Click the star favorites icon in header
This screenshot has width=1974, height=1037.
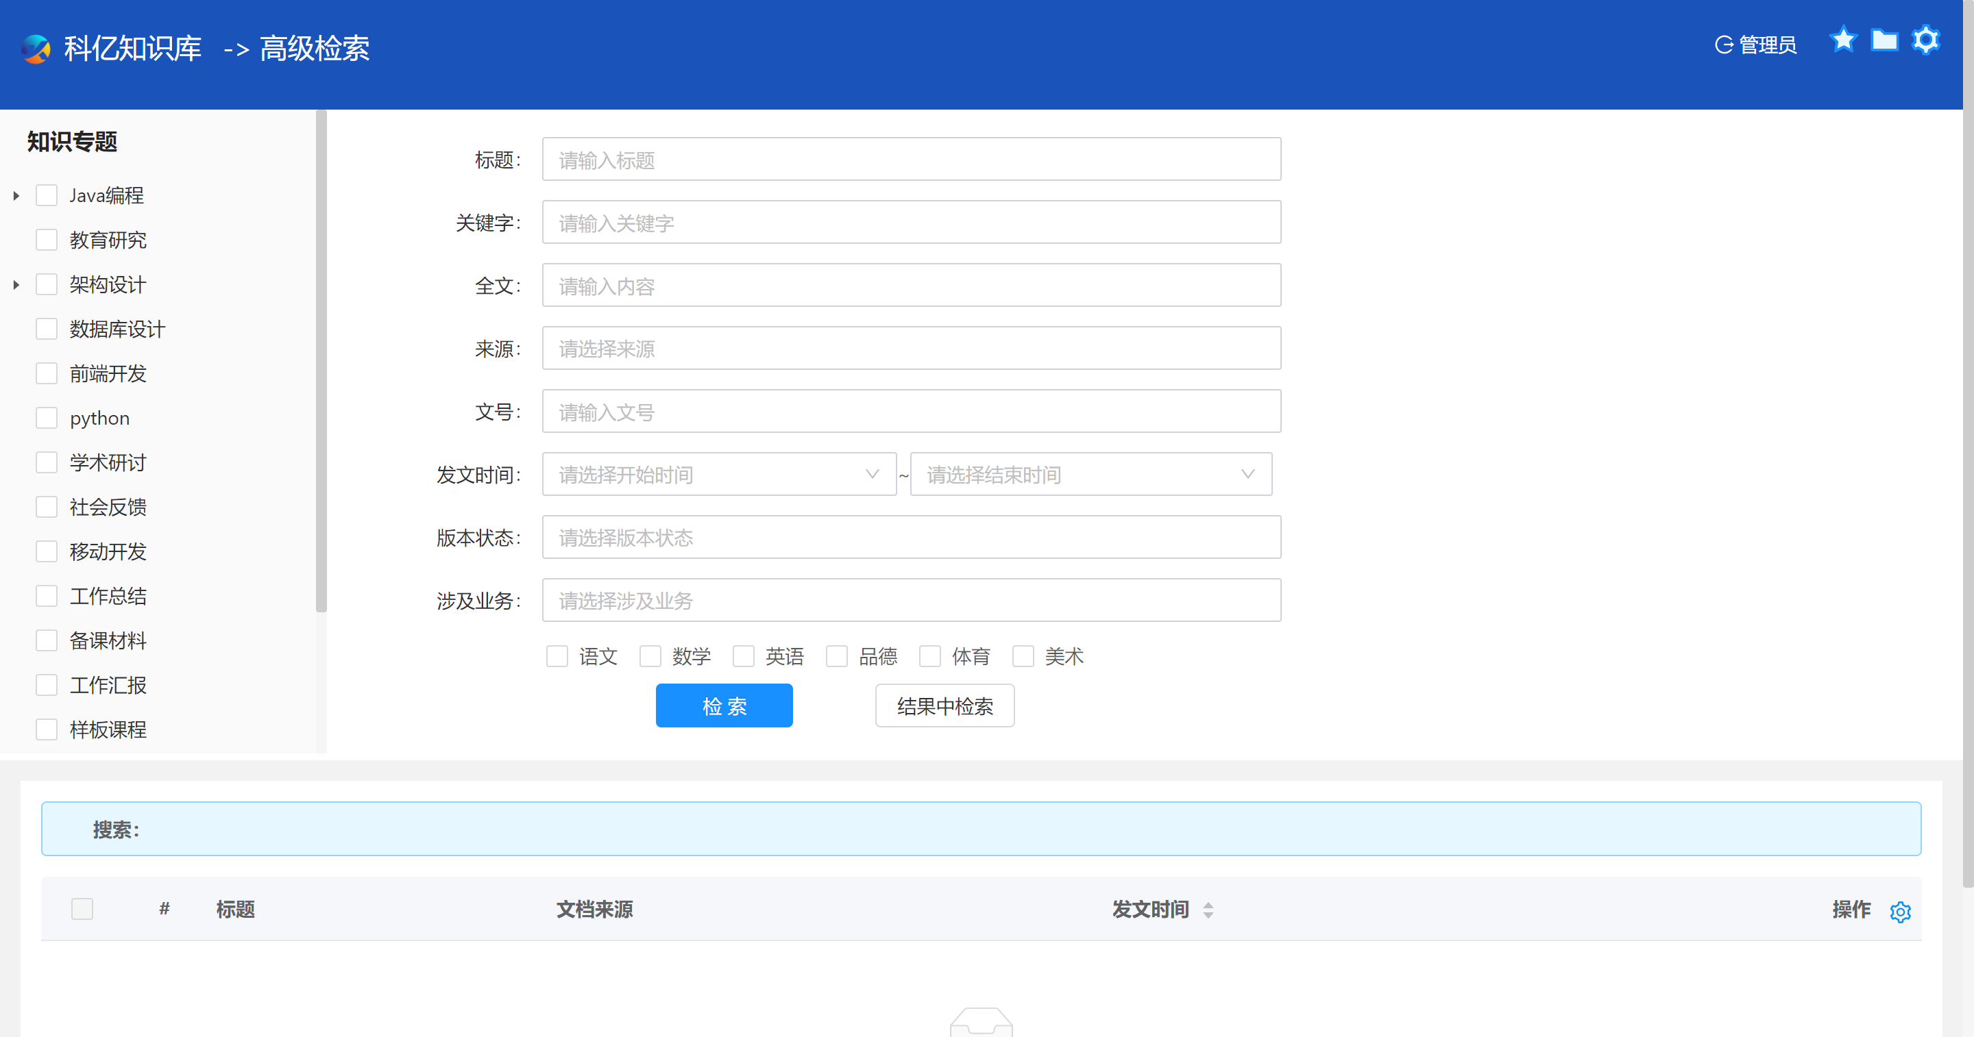click(1843, 40)
